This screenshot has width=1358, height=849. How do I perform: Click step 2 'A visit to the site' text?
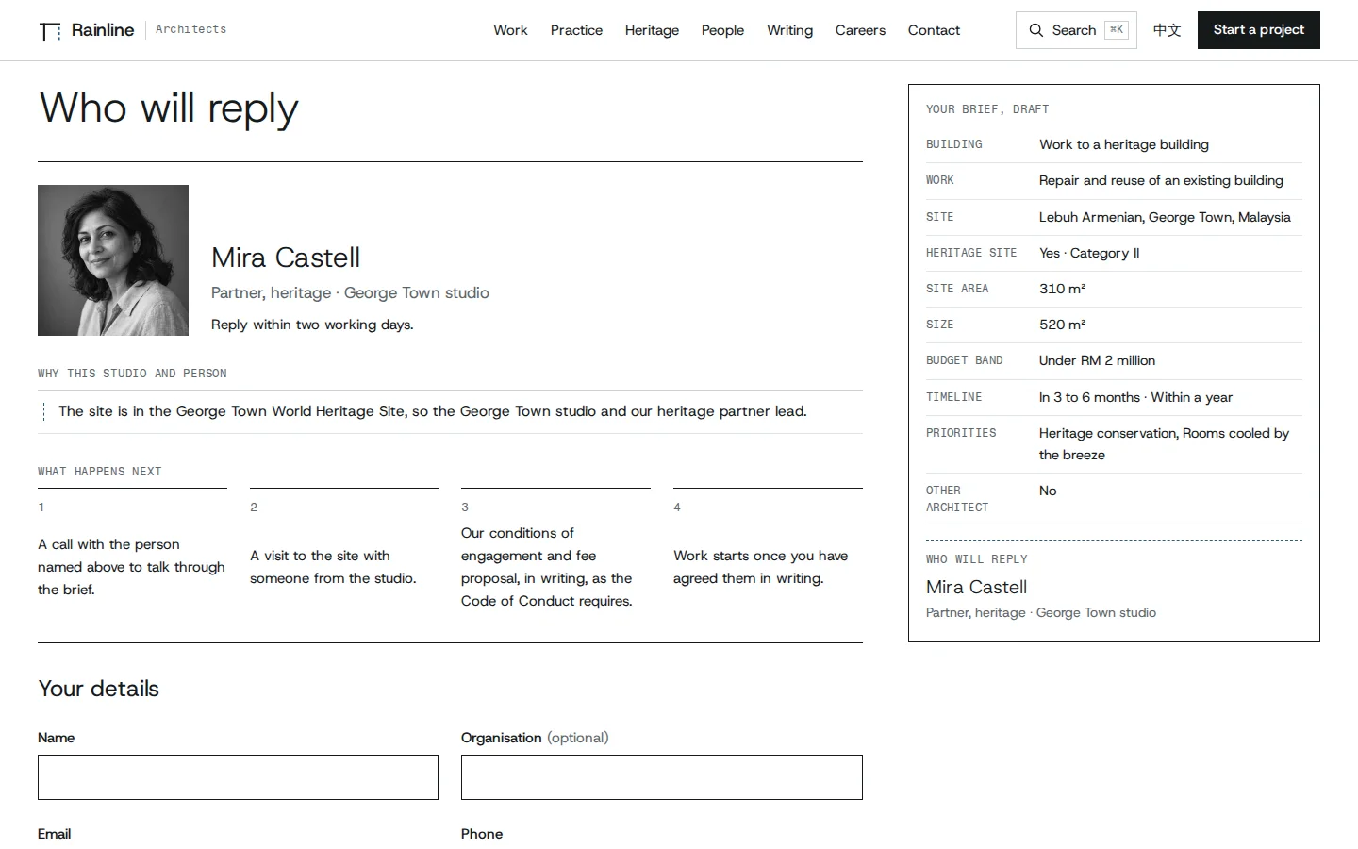pyautogui.click(x=333, y=567)
